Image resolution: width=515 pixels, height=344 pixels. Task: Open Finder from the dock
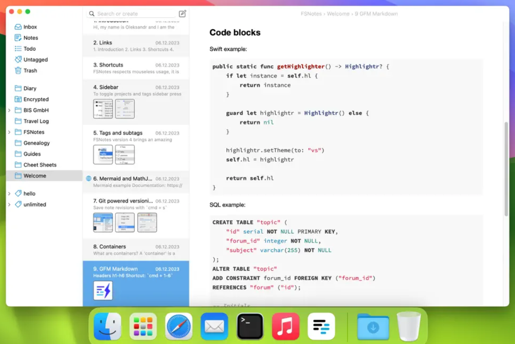point(108,326)
